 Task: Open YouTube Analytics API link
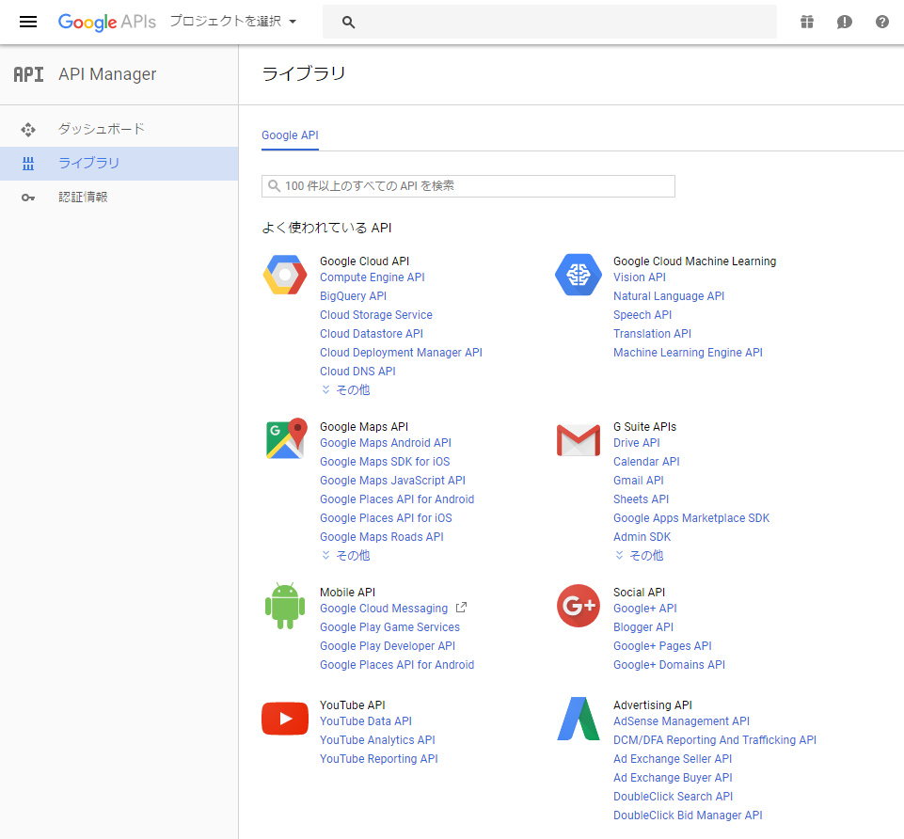click(x=377, y=740)
